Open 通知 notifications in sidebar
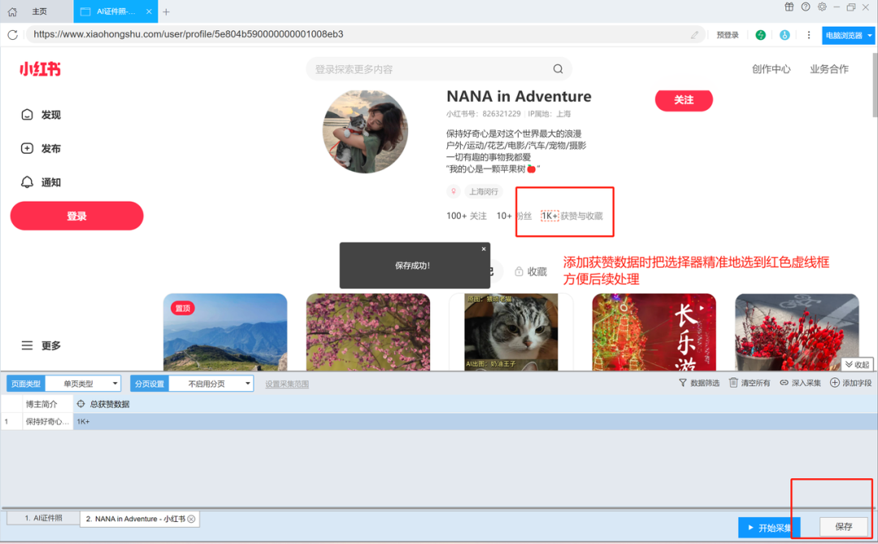The image size is (878, 544). point(41,182)
